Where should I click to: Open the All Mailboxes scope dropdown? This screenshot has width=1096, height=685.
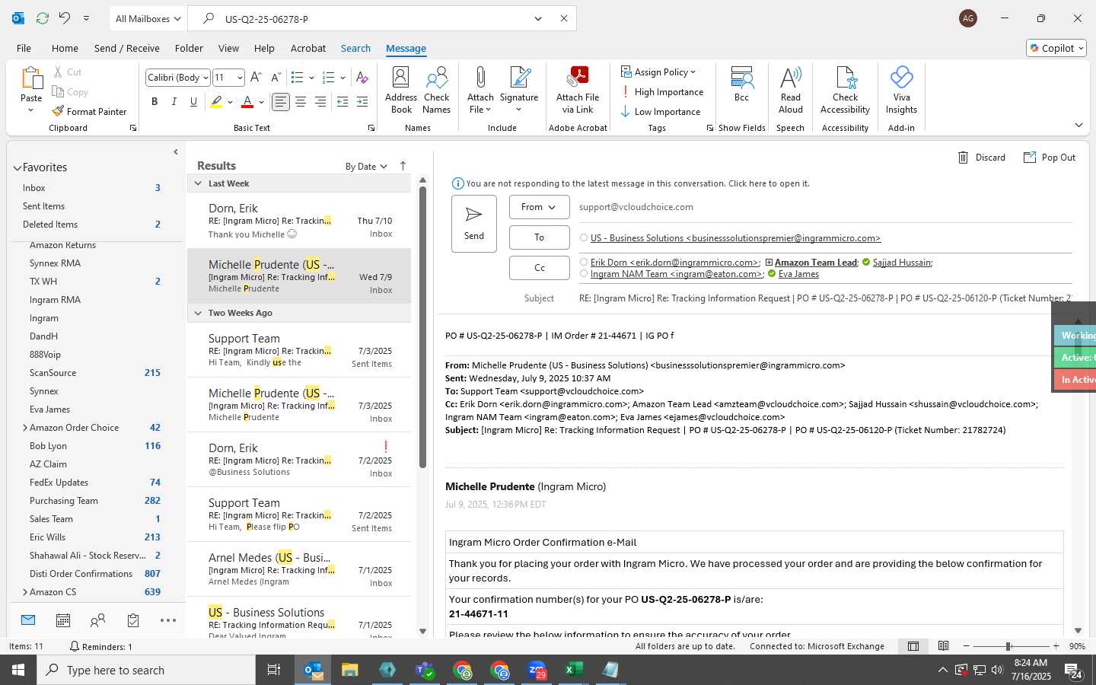click(x=148, y=18)
